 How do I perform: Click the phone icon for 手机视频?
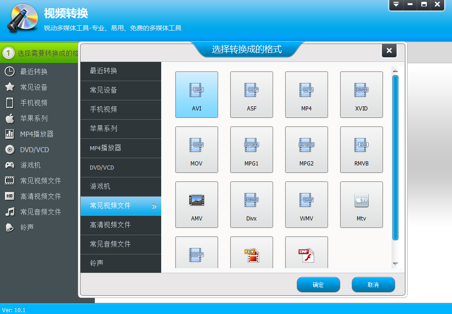click(x=10, y=103)
